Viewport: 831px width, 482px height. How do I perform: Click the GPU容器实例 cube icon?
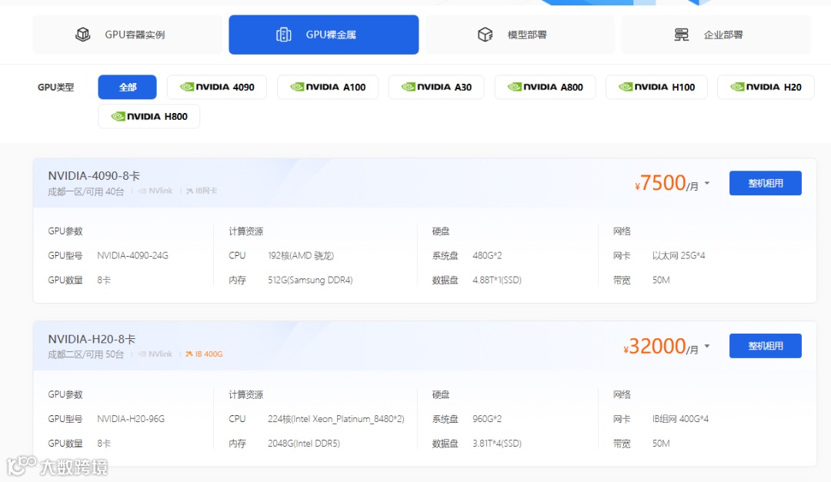pos(82,35)
